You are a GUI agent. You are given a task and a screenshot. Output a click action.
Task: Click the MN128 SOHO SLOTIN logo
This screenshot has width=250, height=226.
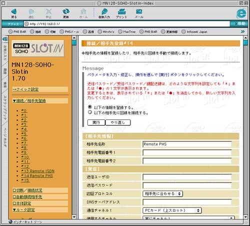pyautogui.click(x=38, y=49)
